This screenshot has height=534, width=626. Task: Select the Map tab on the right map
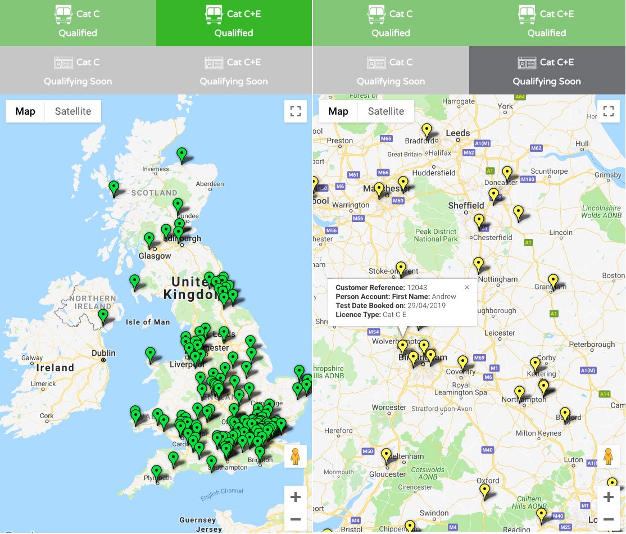coord(338,111)
